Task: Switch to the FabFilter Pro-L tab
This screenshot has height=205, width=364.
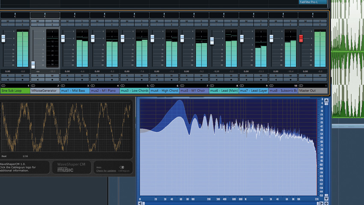Action: [x=313, y=2]
